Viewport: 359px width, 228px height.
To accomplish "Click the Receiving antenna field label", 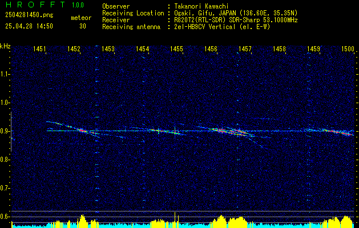I will [x=131, y=27].
